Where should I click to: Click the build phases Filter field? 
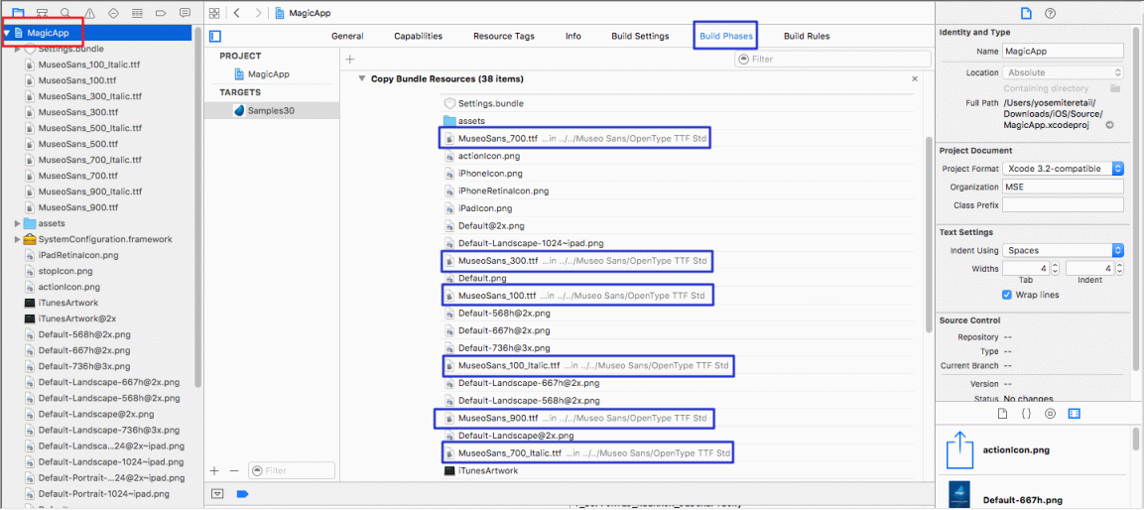832,60
